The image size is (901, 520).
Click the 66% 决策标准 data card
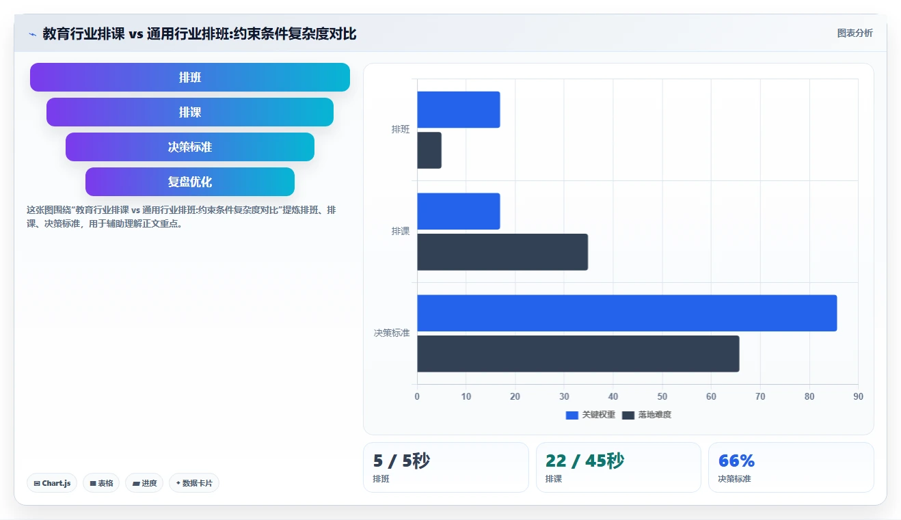(791, 467)
